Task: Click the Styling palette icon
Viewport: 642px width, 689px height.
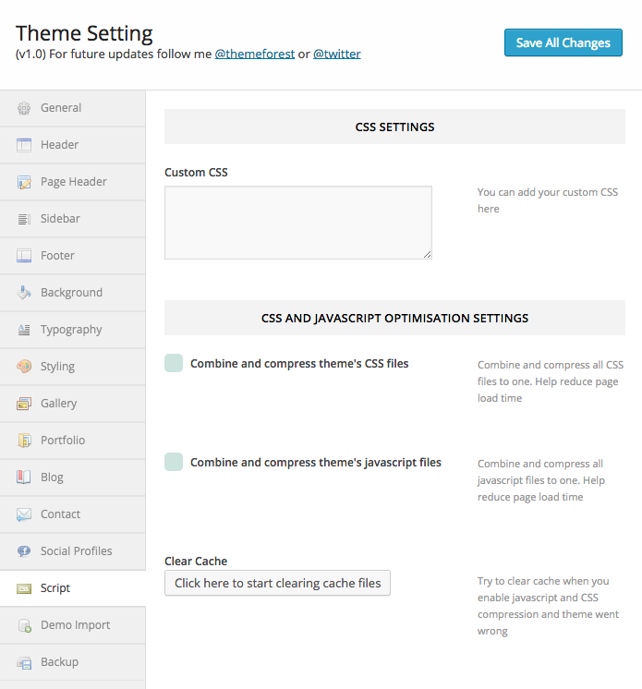Action: [24, 367]
